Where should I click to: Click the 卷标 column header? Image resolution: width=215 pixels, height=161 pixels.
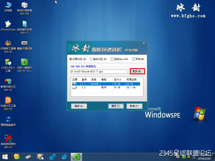[x=104, y=80]
